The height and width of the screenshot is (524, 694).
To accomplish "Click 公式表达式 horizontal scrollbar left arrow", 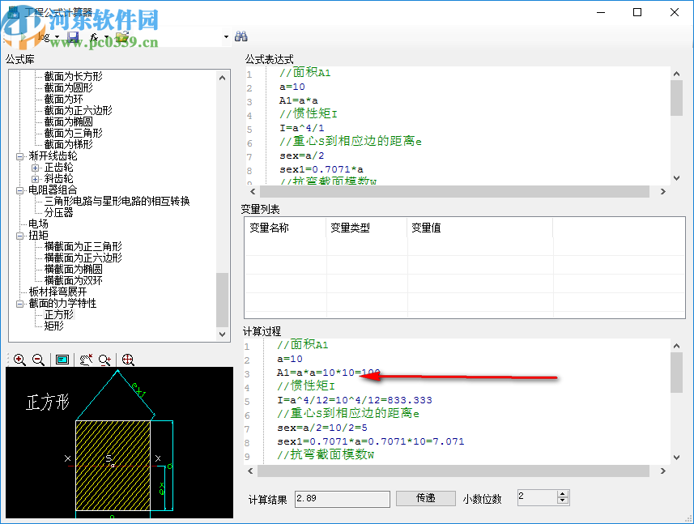I will [253, 192].
